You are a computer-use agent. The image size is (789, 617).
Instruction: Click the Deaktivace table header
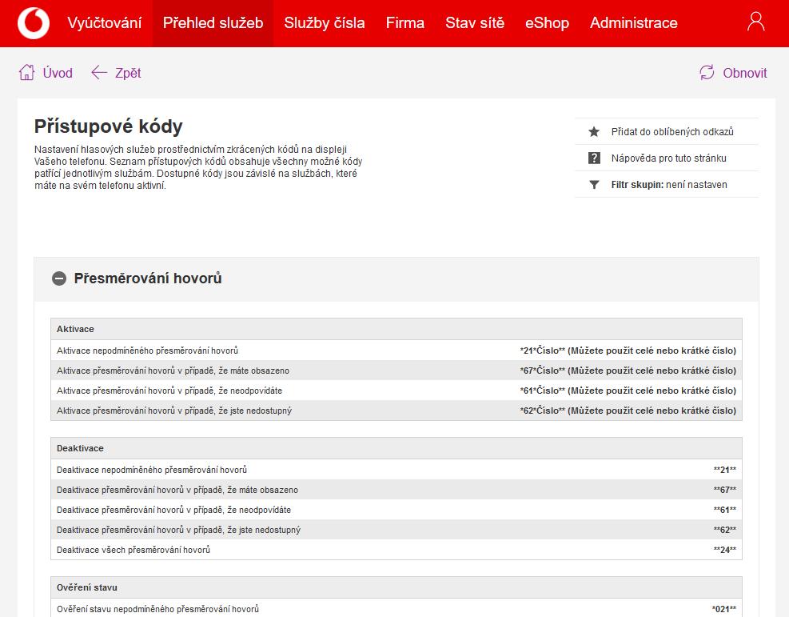pyautogui.click(x=396, y=448)
